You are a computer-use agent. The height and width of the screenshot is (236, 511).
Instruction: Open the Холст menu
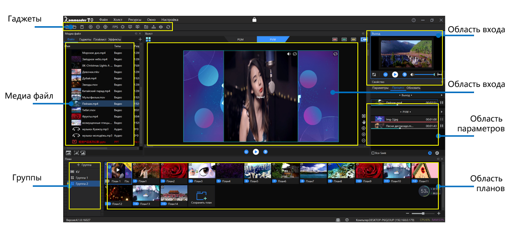click(x=118, y=20)
